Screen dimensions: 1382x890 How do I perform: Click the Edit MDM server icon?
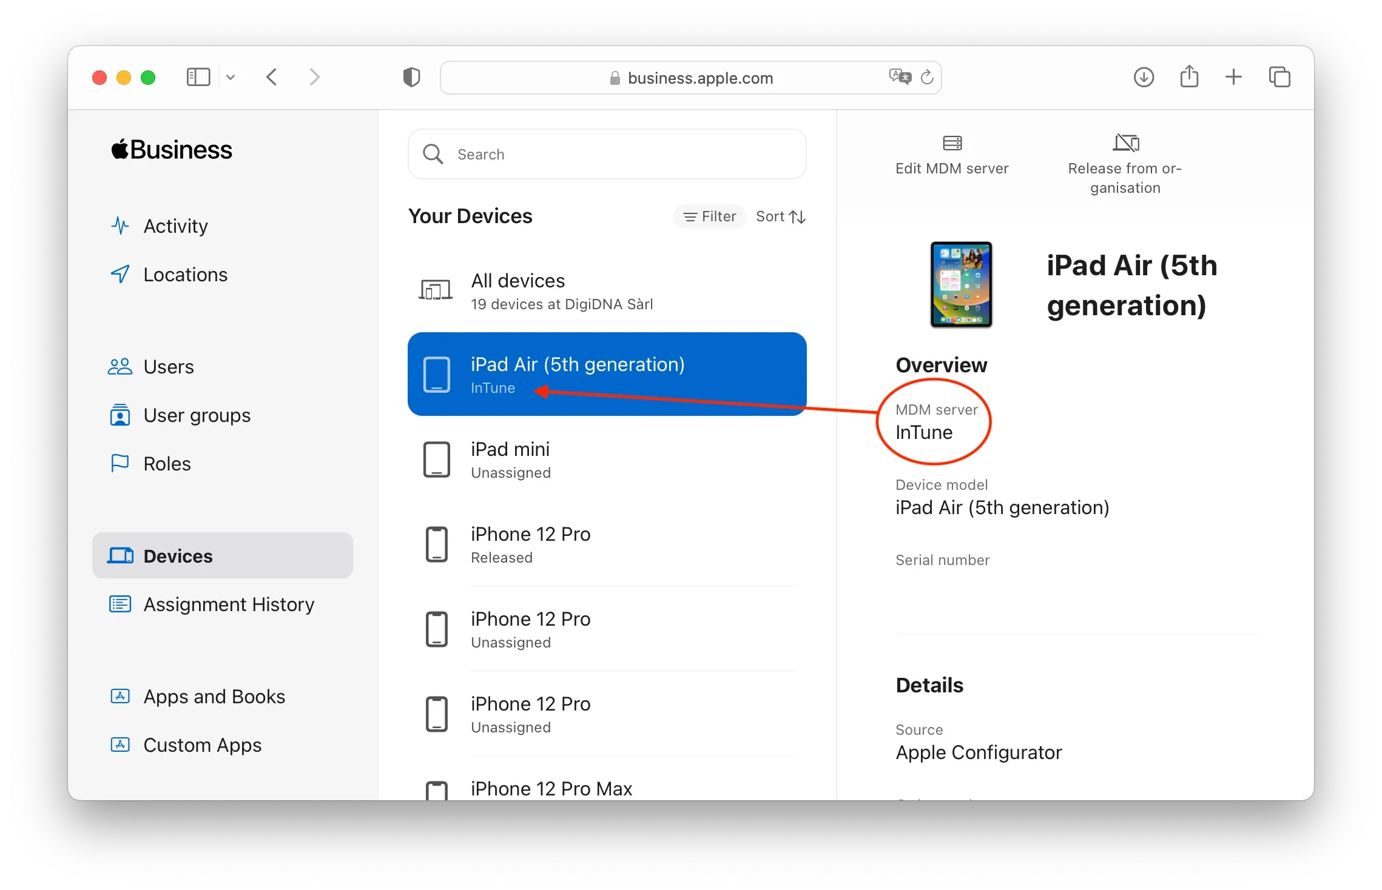click(952, 144)
